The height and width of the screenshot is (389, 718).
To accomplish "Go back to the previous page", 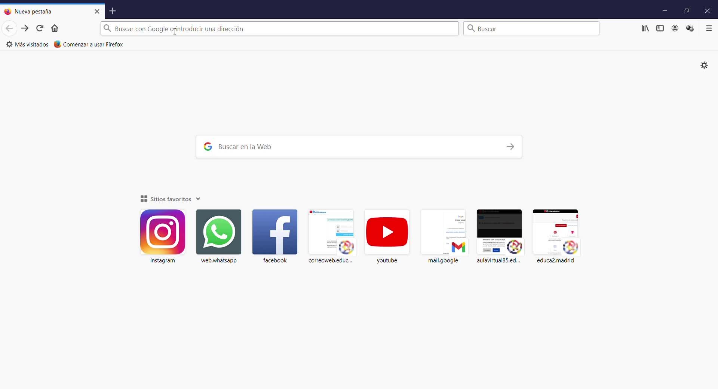I will pos(9,28).
